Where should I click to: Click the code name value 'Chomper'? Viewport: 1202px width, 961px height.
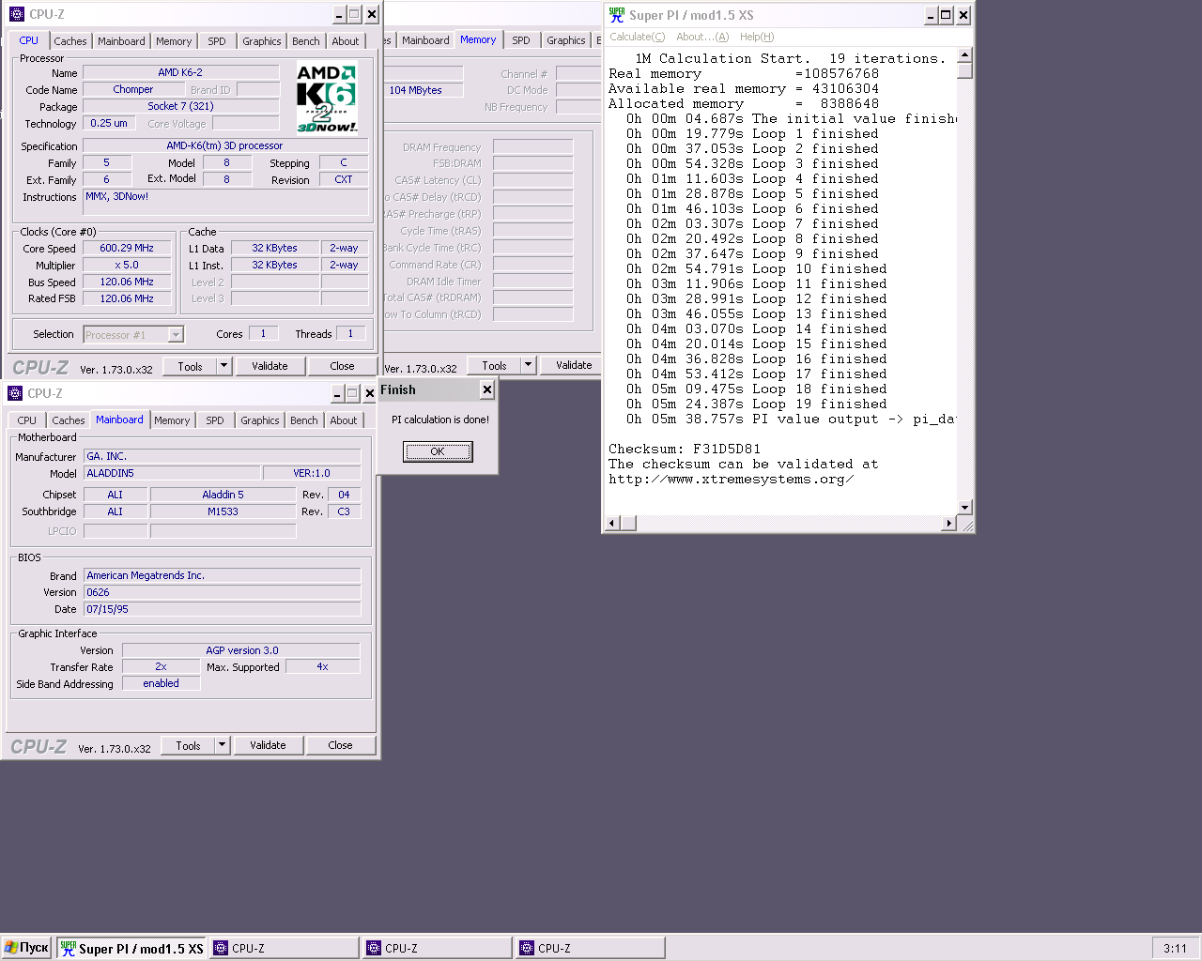tap(133, 89)
